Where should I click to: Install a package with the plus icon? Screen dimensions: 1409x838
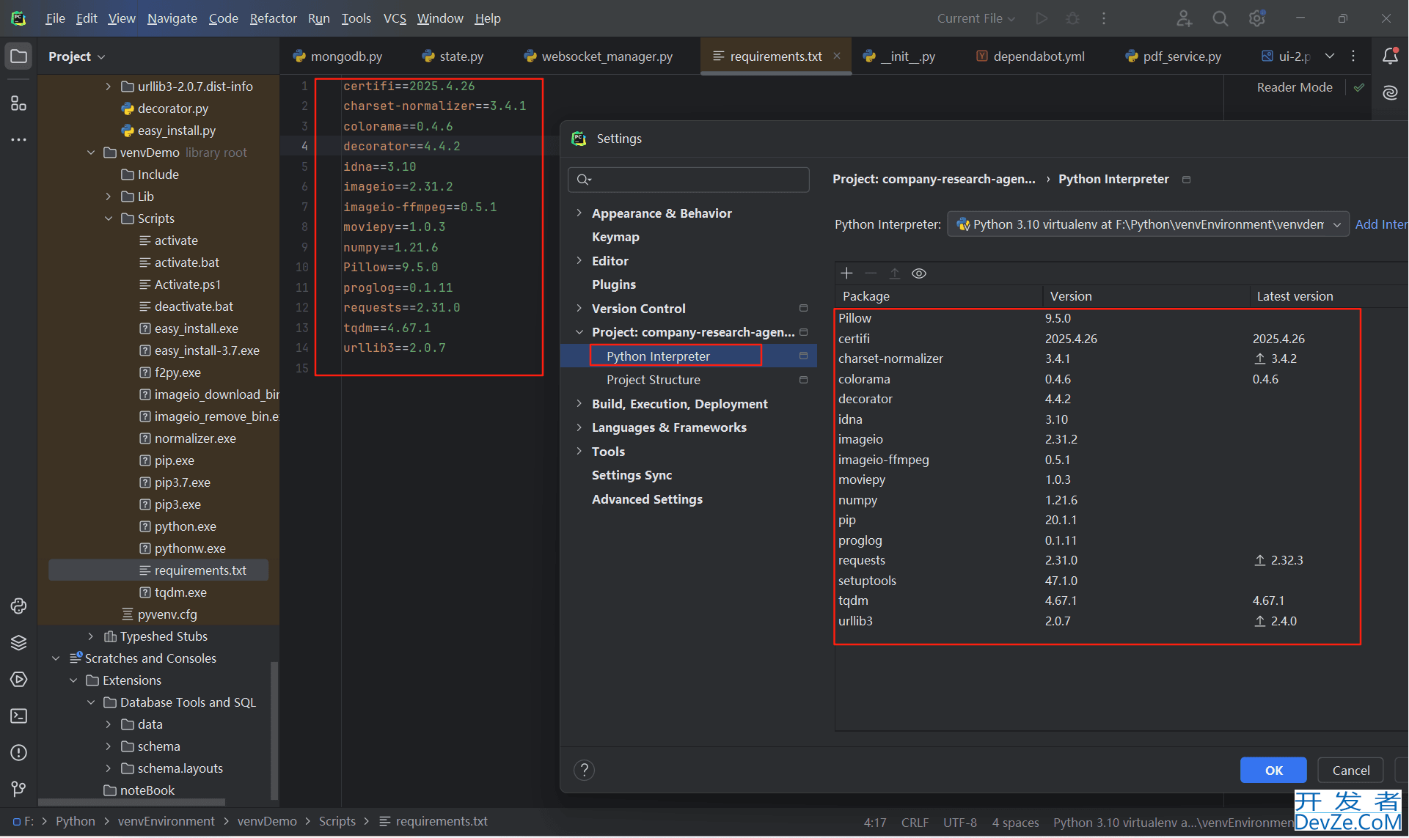point(846,273)
